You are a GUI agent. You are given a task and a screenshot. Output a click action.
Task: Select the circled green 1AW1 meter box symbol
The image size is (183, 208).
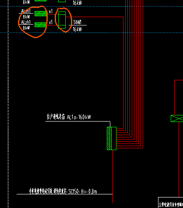pos(62,20)
